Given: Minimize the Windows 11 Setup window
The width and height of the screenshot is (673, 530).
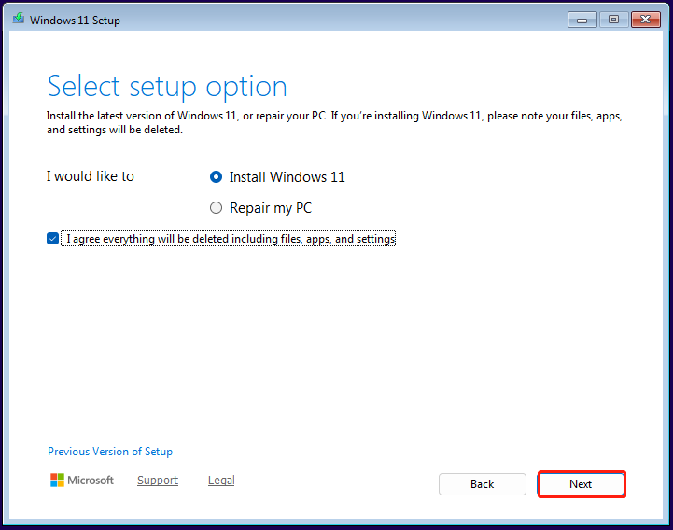Looking at the screenshot, I should pos(582,20).
